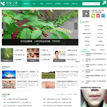The image size is (107, 107).
Task: Open 种植技术 link in 精选水果 header
Action: (x=75, y=94)
